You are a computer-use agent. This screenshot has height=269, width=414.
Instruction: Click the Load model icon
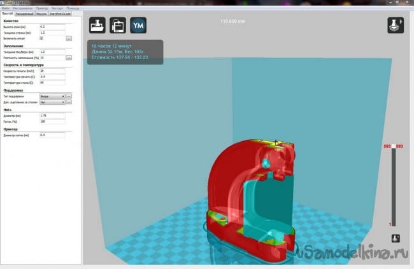97,25
